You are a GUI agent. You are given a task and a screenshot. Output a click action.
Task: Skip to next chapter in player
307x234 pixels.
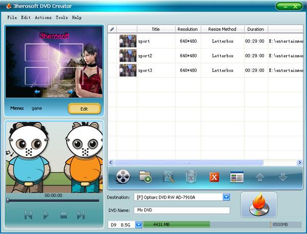81,215
